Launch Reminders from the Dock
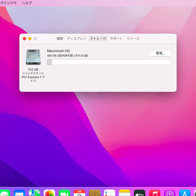This screenshot has height=196, width=196. click(110, 193)
